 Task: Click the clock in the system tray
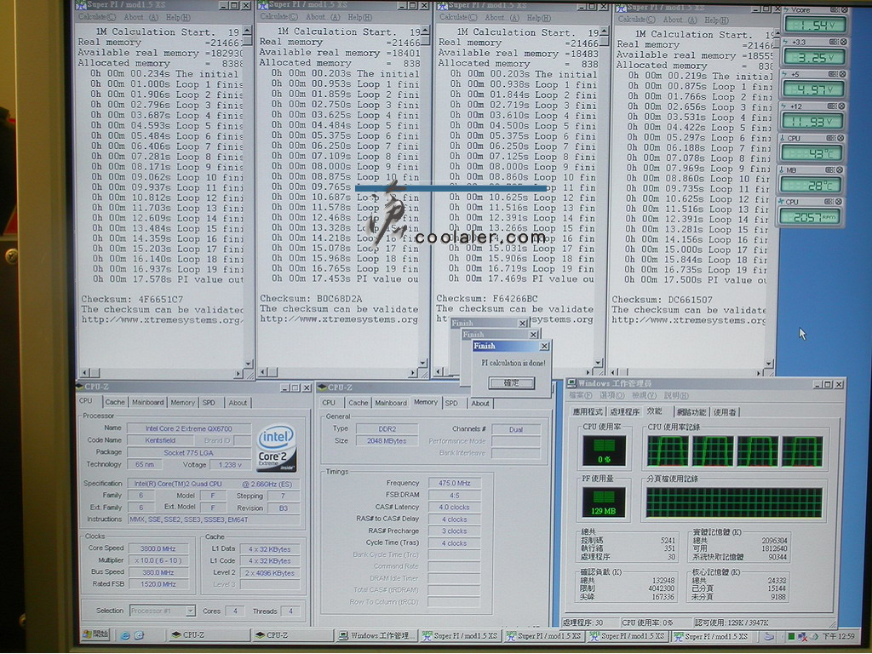point(838,637)
